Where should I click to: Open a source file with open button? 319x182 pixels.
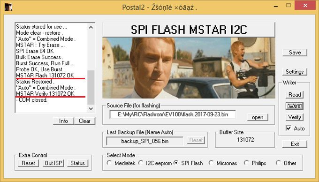(x=258, y=117)
